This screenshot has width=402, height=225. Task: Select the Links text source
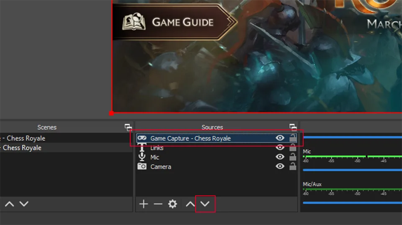216,148
